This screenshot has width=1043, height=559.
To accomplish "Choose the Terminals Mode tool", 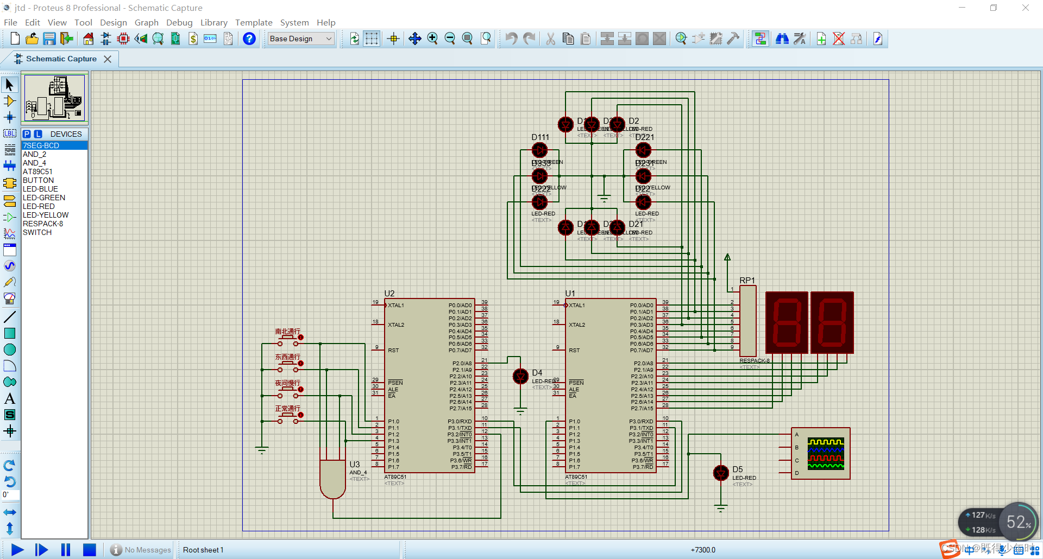I will pos(10,201).
